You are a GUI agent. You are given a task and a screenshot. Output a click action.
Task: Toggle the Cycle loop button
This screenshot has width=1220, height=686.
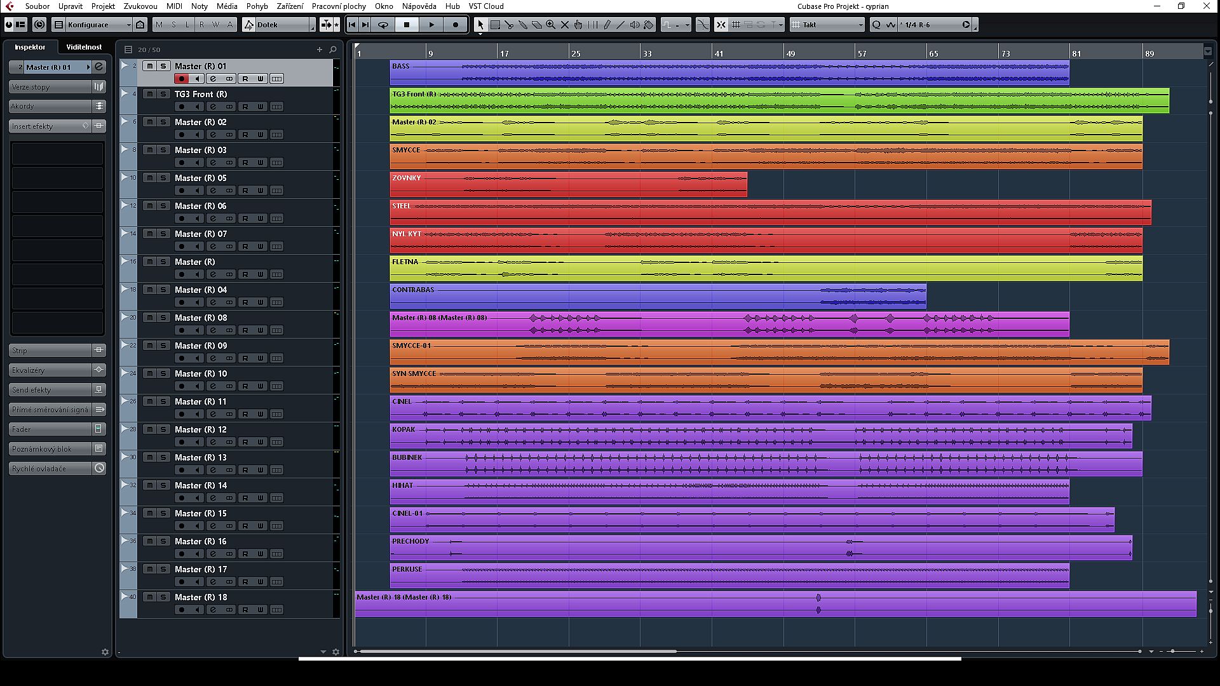pyautogui.click(x=383, y=25)
